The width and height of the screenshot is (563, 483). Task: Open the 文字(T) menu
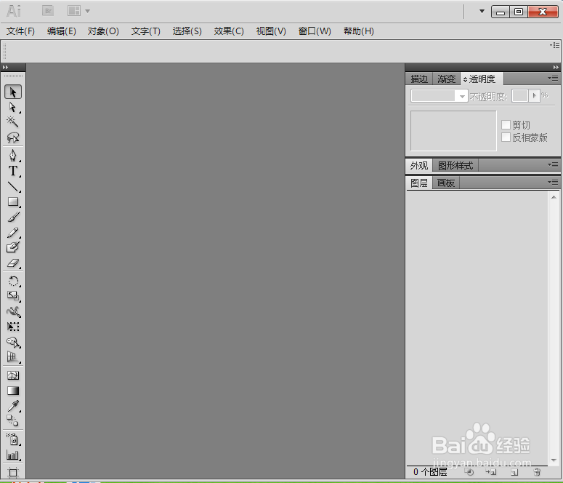point(146,31)
